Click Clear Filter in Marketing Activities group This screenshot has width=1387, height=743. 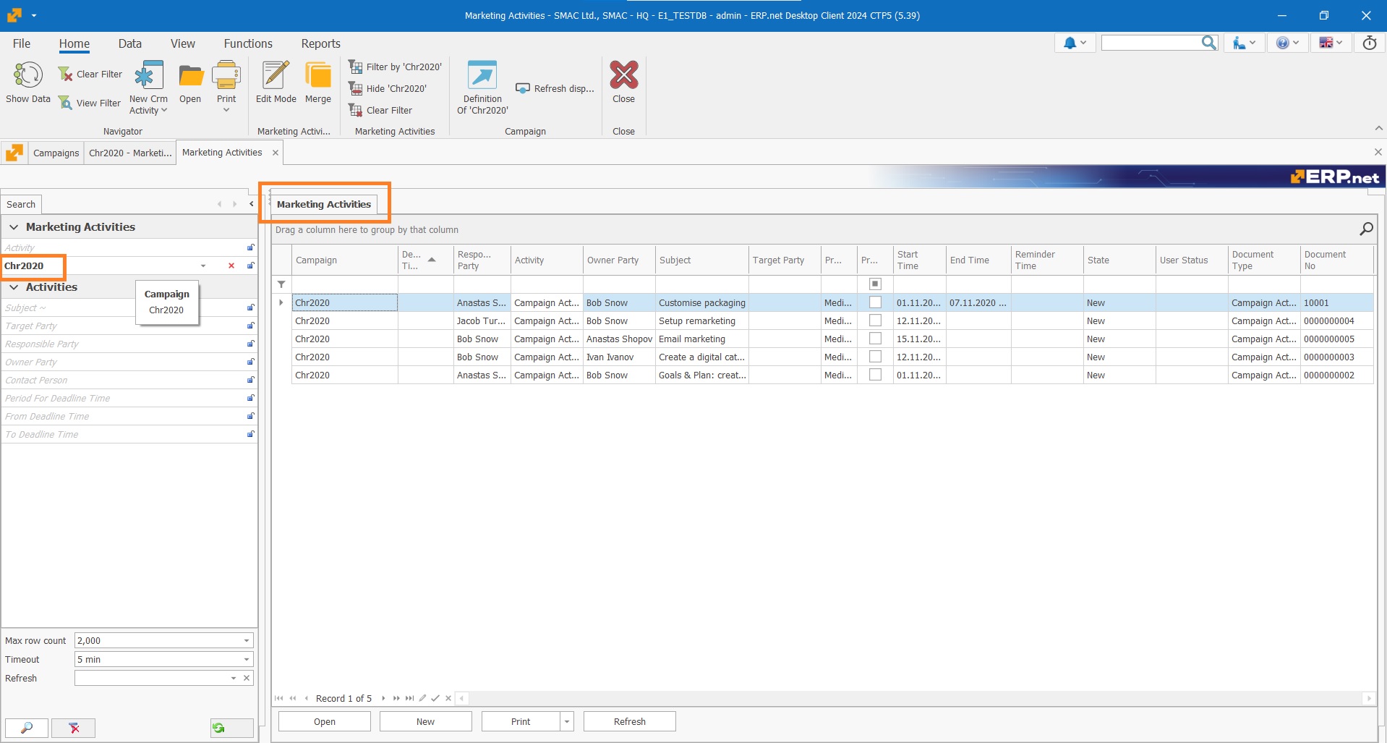[x=380, y=110]
